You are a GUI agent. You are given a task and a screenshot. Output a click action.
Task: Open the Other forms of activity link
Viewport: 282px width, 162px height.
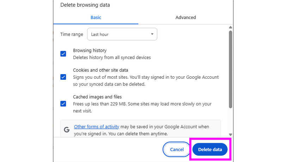[x=97, y=127]
